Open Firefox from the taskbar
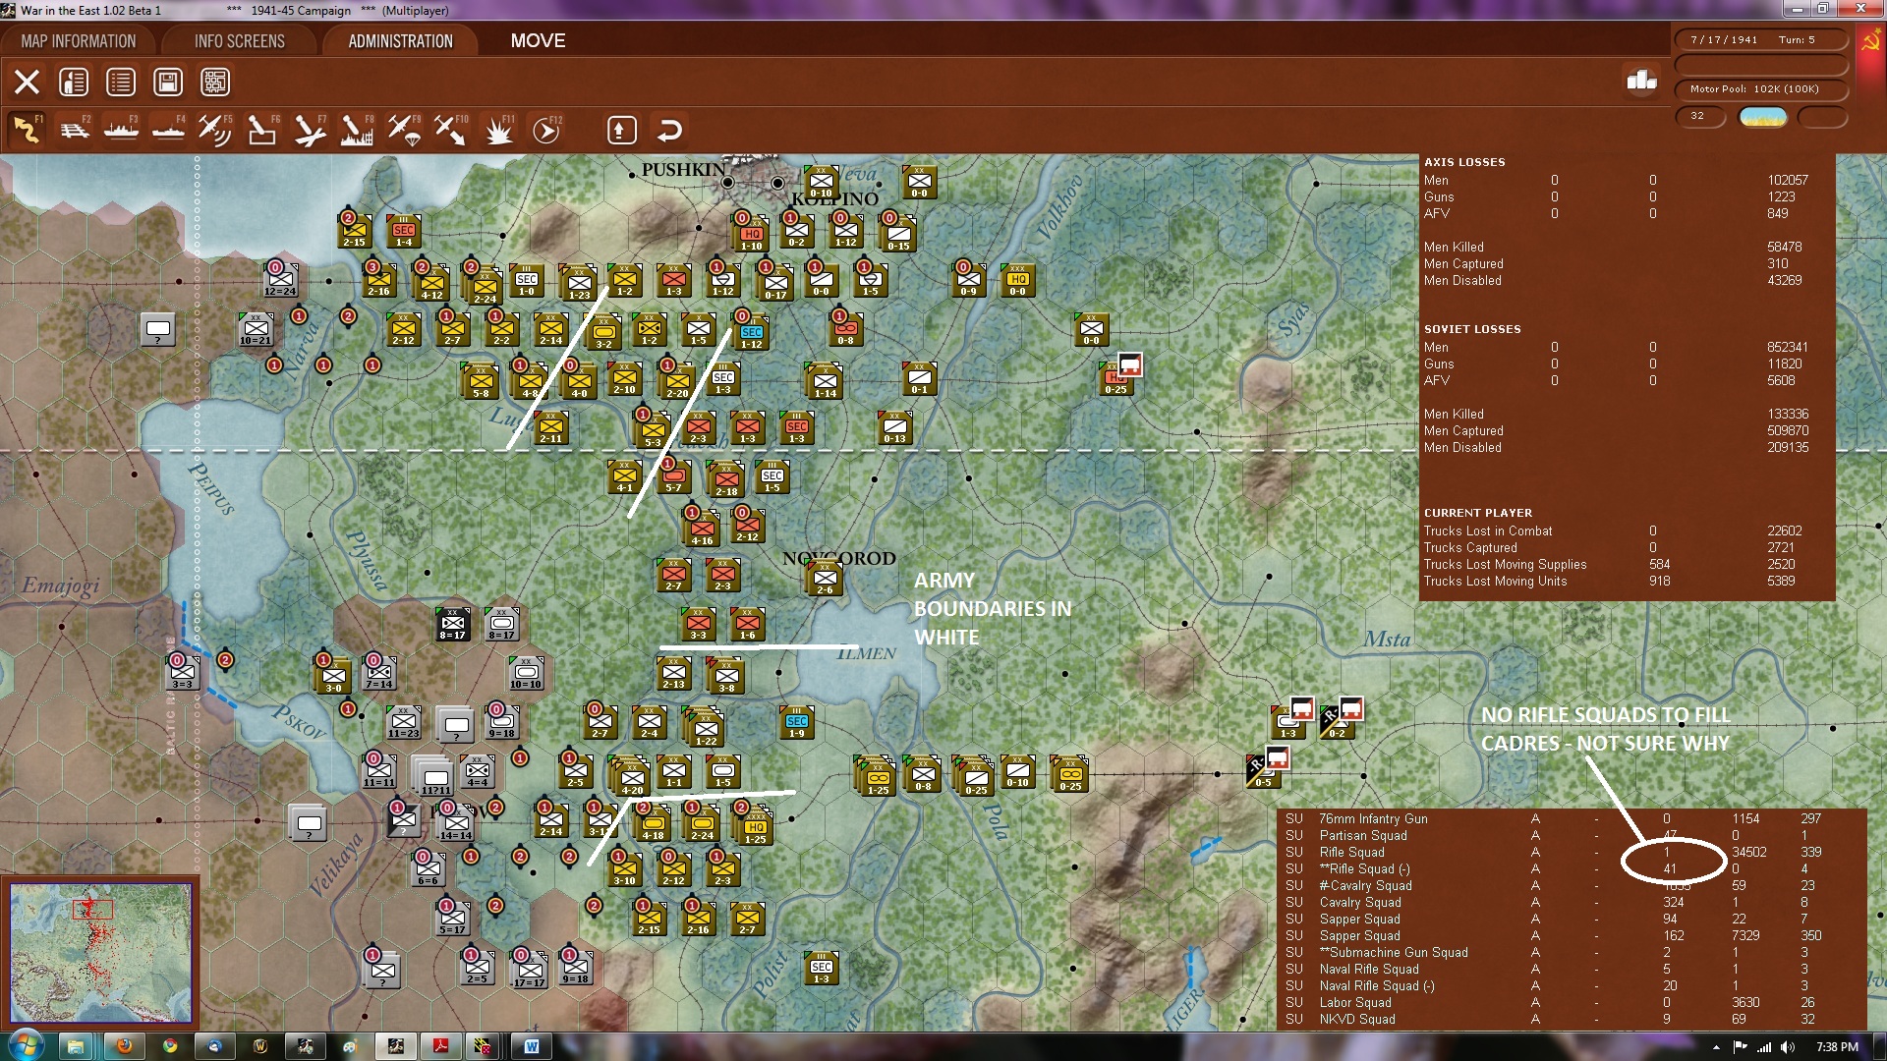Screen dimensions: 1887x1061 124,1046
